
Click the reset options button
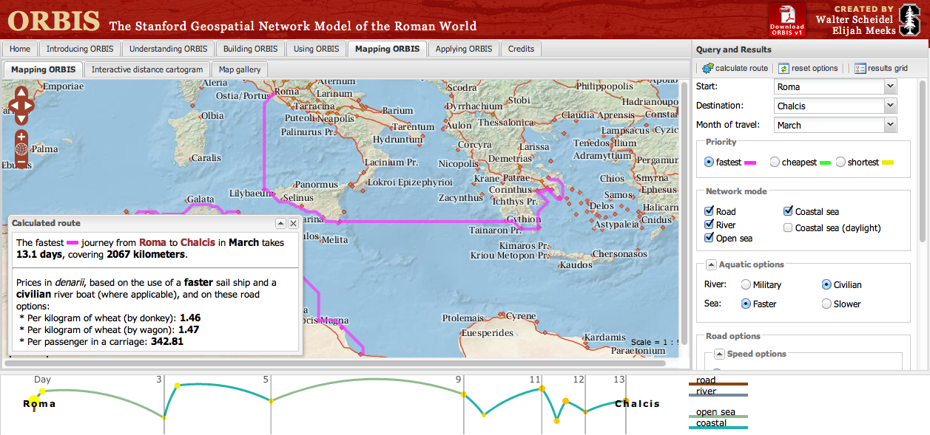[808, 68]
